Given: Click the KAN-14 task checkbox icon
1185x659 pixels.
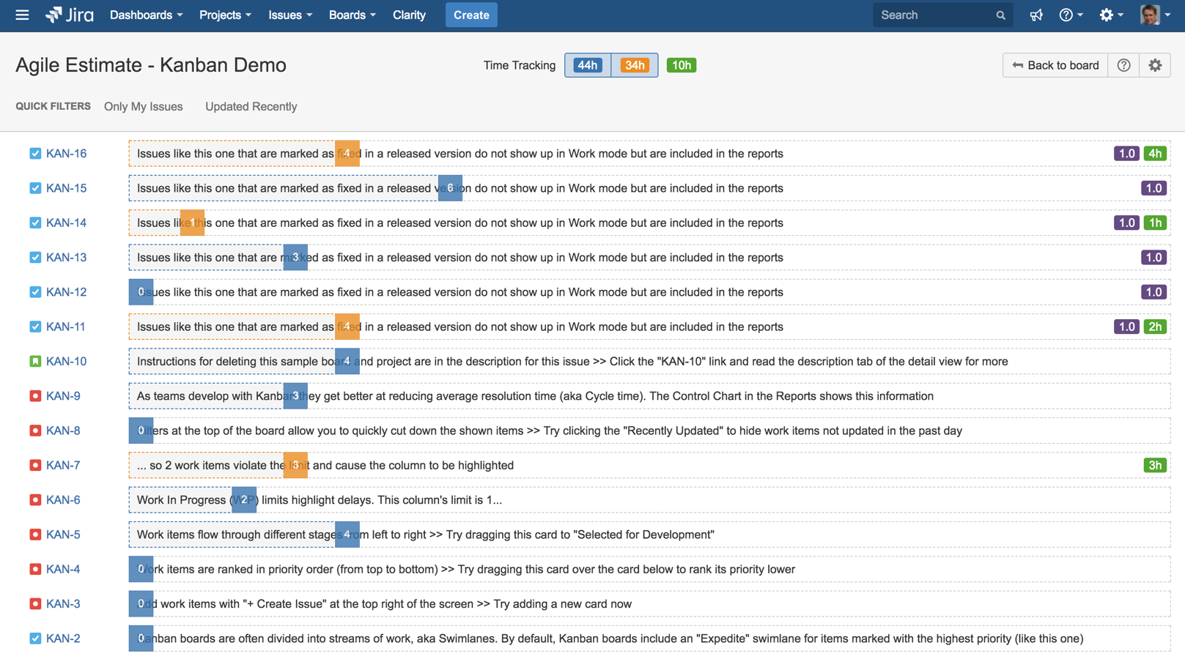Looking at the screenshot, I should pos(35,223).
